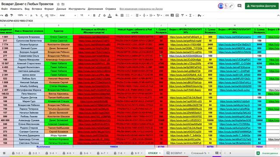The image size is (280, 157).
Task: Open the Дополнения menu
Action: [x=95, y=9]
